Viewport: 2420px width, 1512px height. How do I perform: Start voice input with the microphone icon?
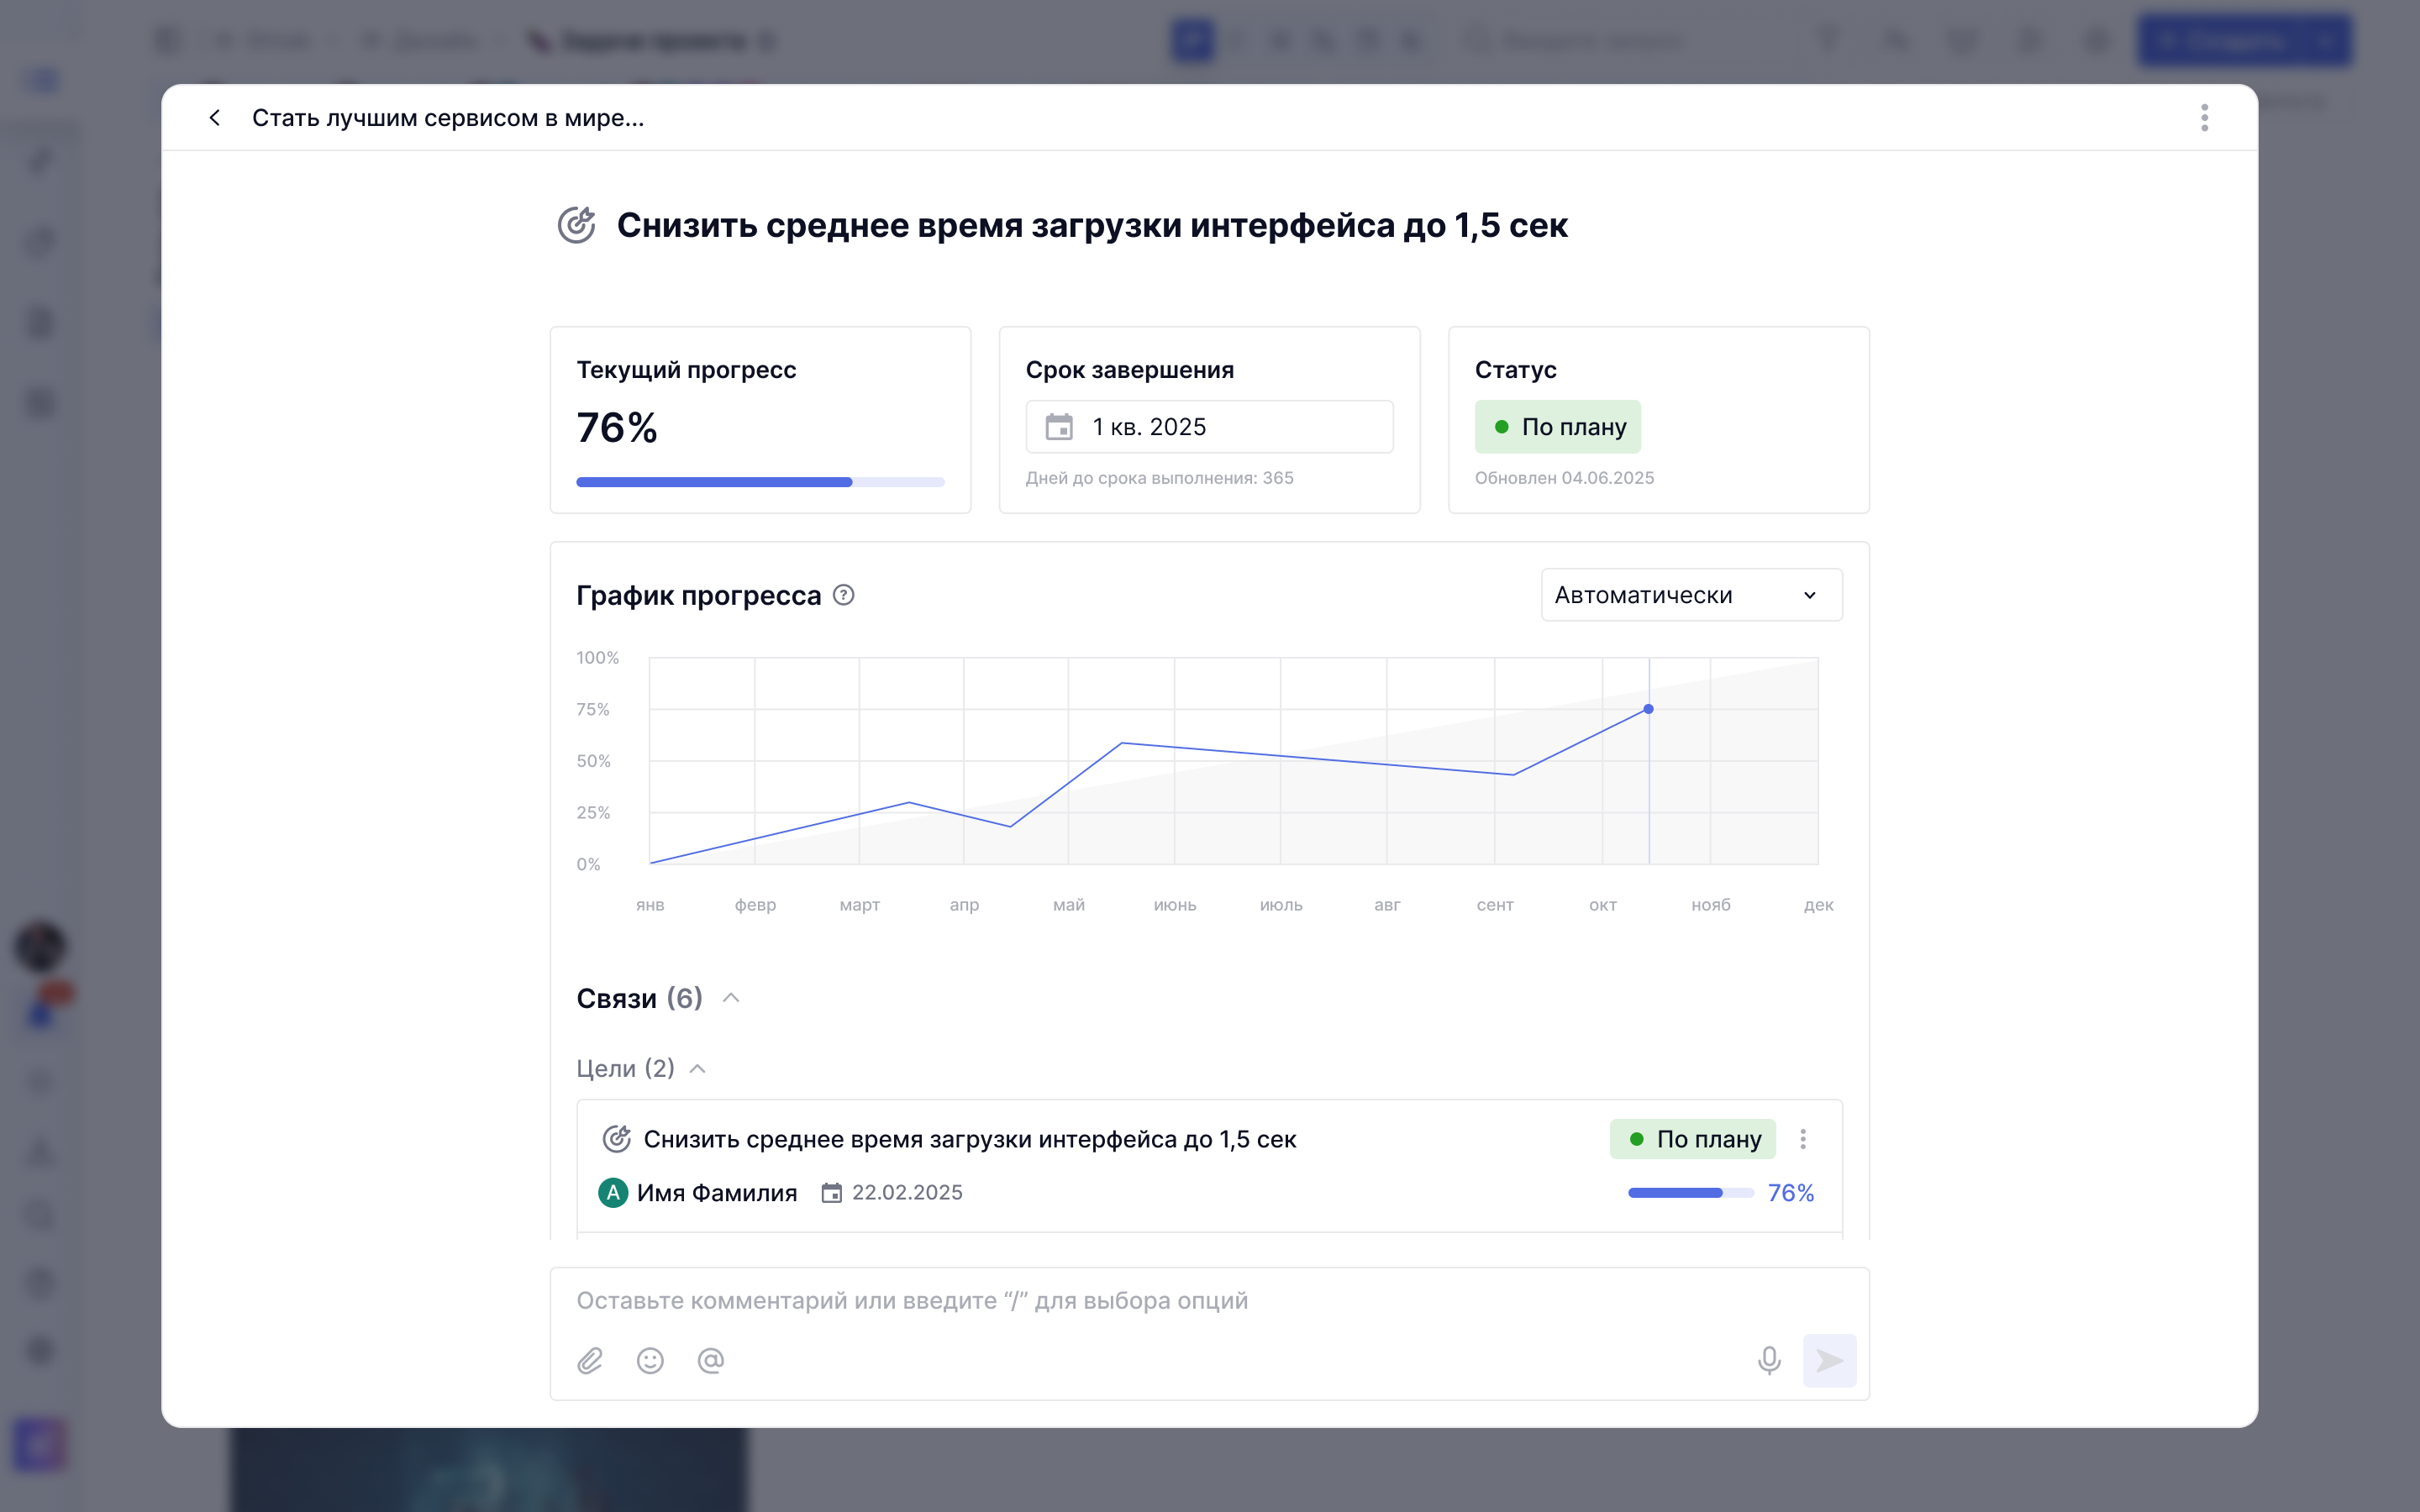[x=1769, y=1360]
